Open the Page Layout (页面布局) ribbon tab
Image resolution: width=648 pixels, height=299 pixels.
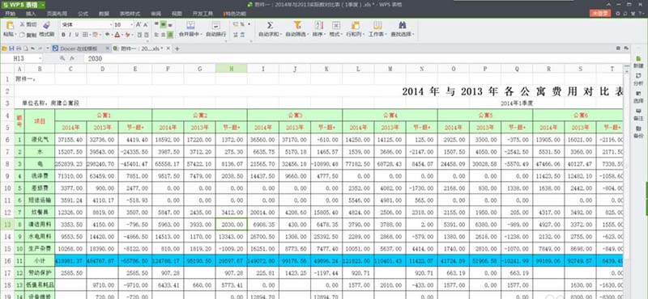(x=57, y=14)
